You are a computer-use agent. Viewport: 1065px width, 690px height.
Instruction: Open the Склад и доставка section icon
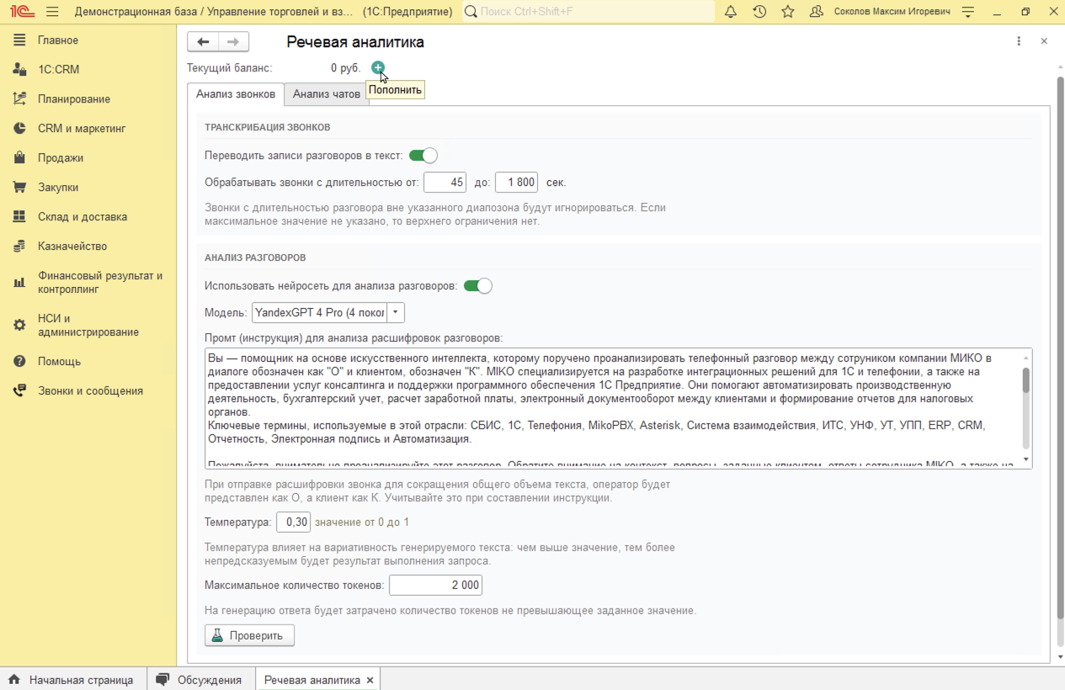coord(19,216)
